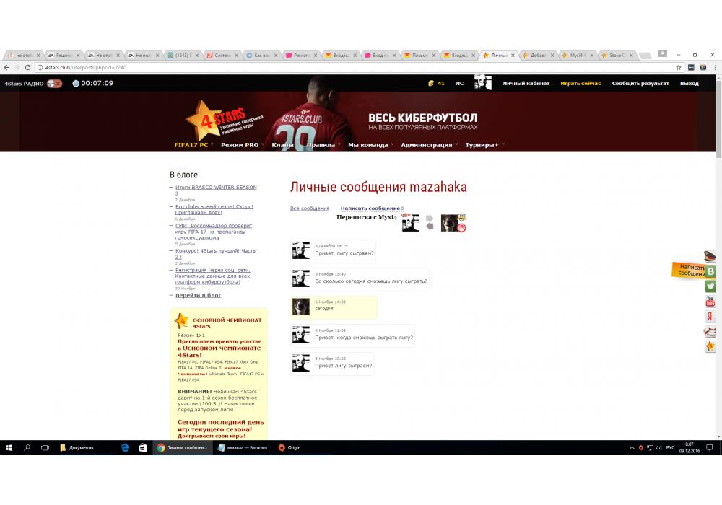Bookmark page with address bar star
This screenshot has height=505, width=722.
point(679,67)
